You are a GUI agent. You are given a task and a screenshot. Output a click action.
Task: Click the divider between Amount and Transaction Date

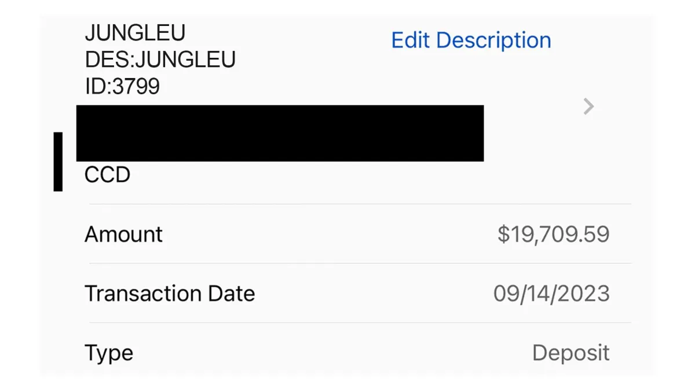click(359, 263)
